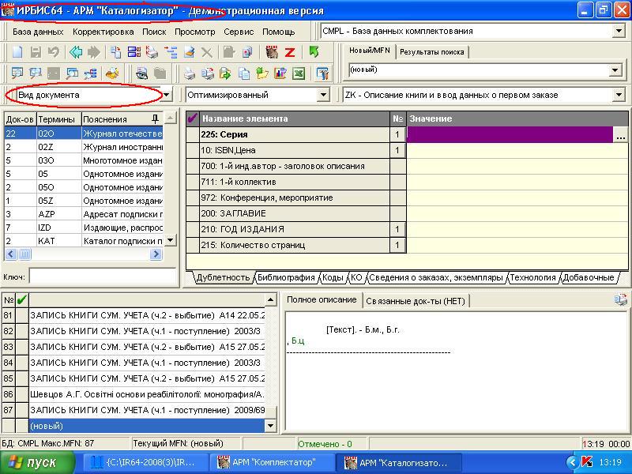The image size is (632, 474).
Task: Click the gray double forward arrow icon
Action: [93, 52]
